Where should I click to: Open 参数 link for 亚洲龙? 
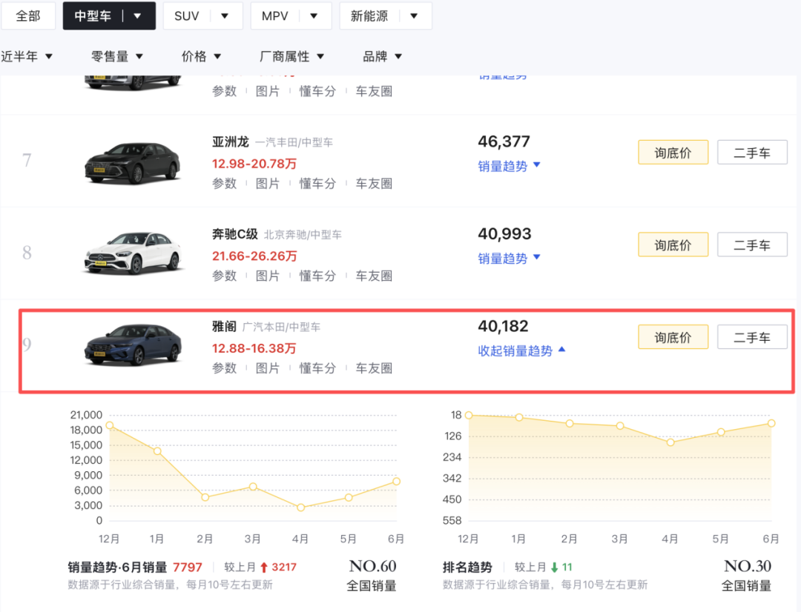tap(224, 183)
